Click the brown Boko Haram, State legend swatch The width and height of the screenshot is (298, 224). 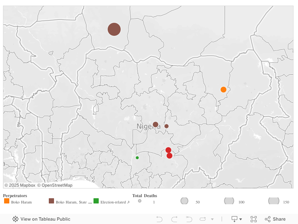[51, 201]
